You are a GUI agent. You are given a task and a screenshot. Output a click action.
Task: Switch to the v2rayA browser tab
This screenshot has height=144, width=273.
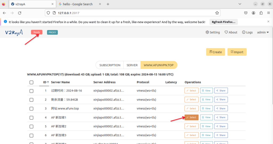32,4
